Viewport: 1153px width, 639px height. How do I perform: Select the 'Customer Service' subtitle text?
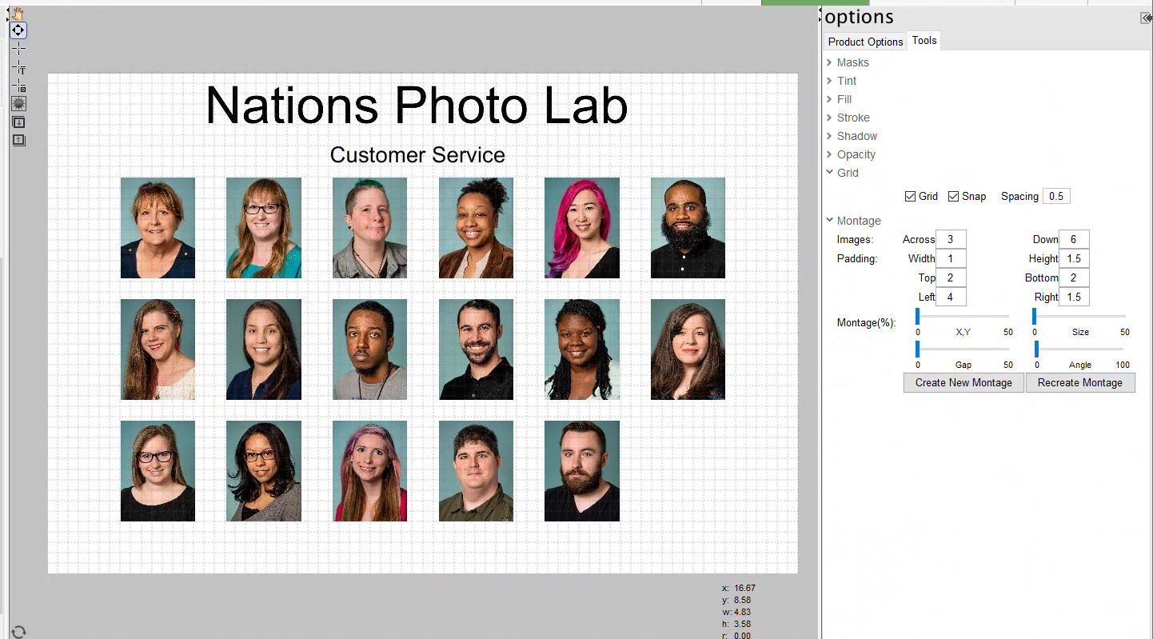[417, 155]
